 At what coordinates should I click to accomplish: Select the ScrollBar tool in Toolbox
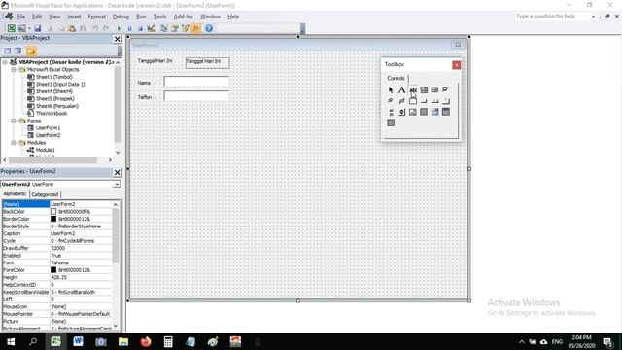[x=391, y=113]
